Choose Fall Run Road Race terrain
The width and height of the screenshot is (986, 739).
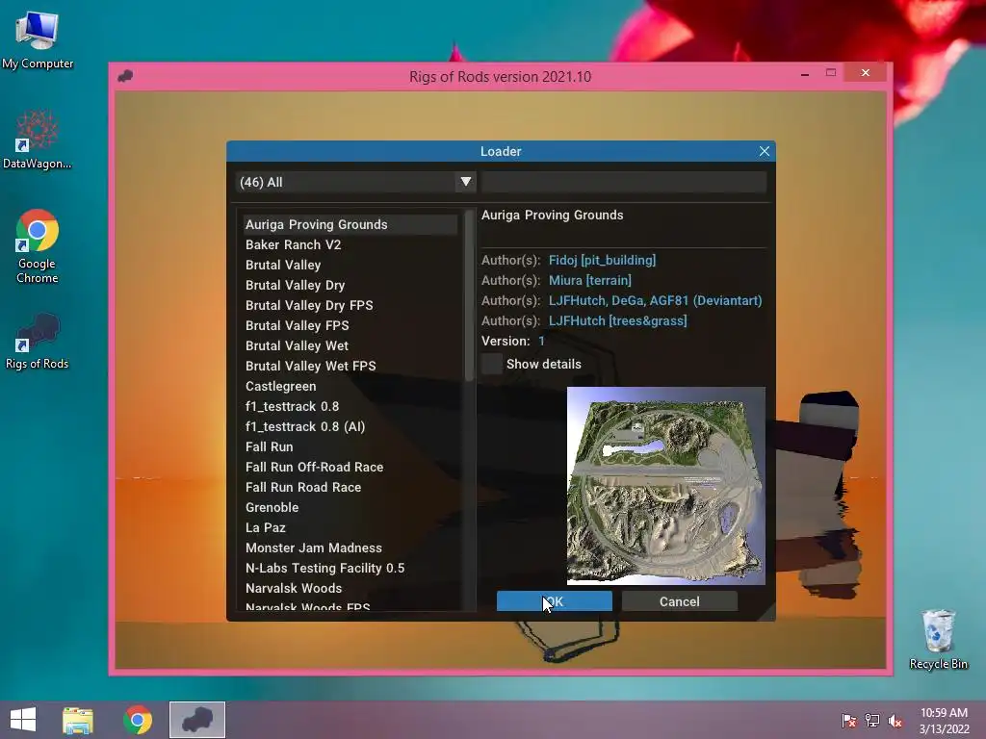(350, 487)
